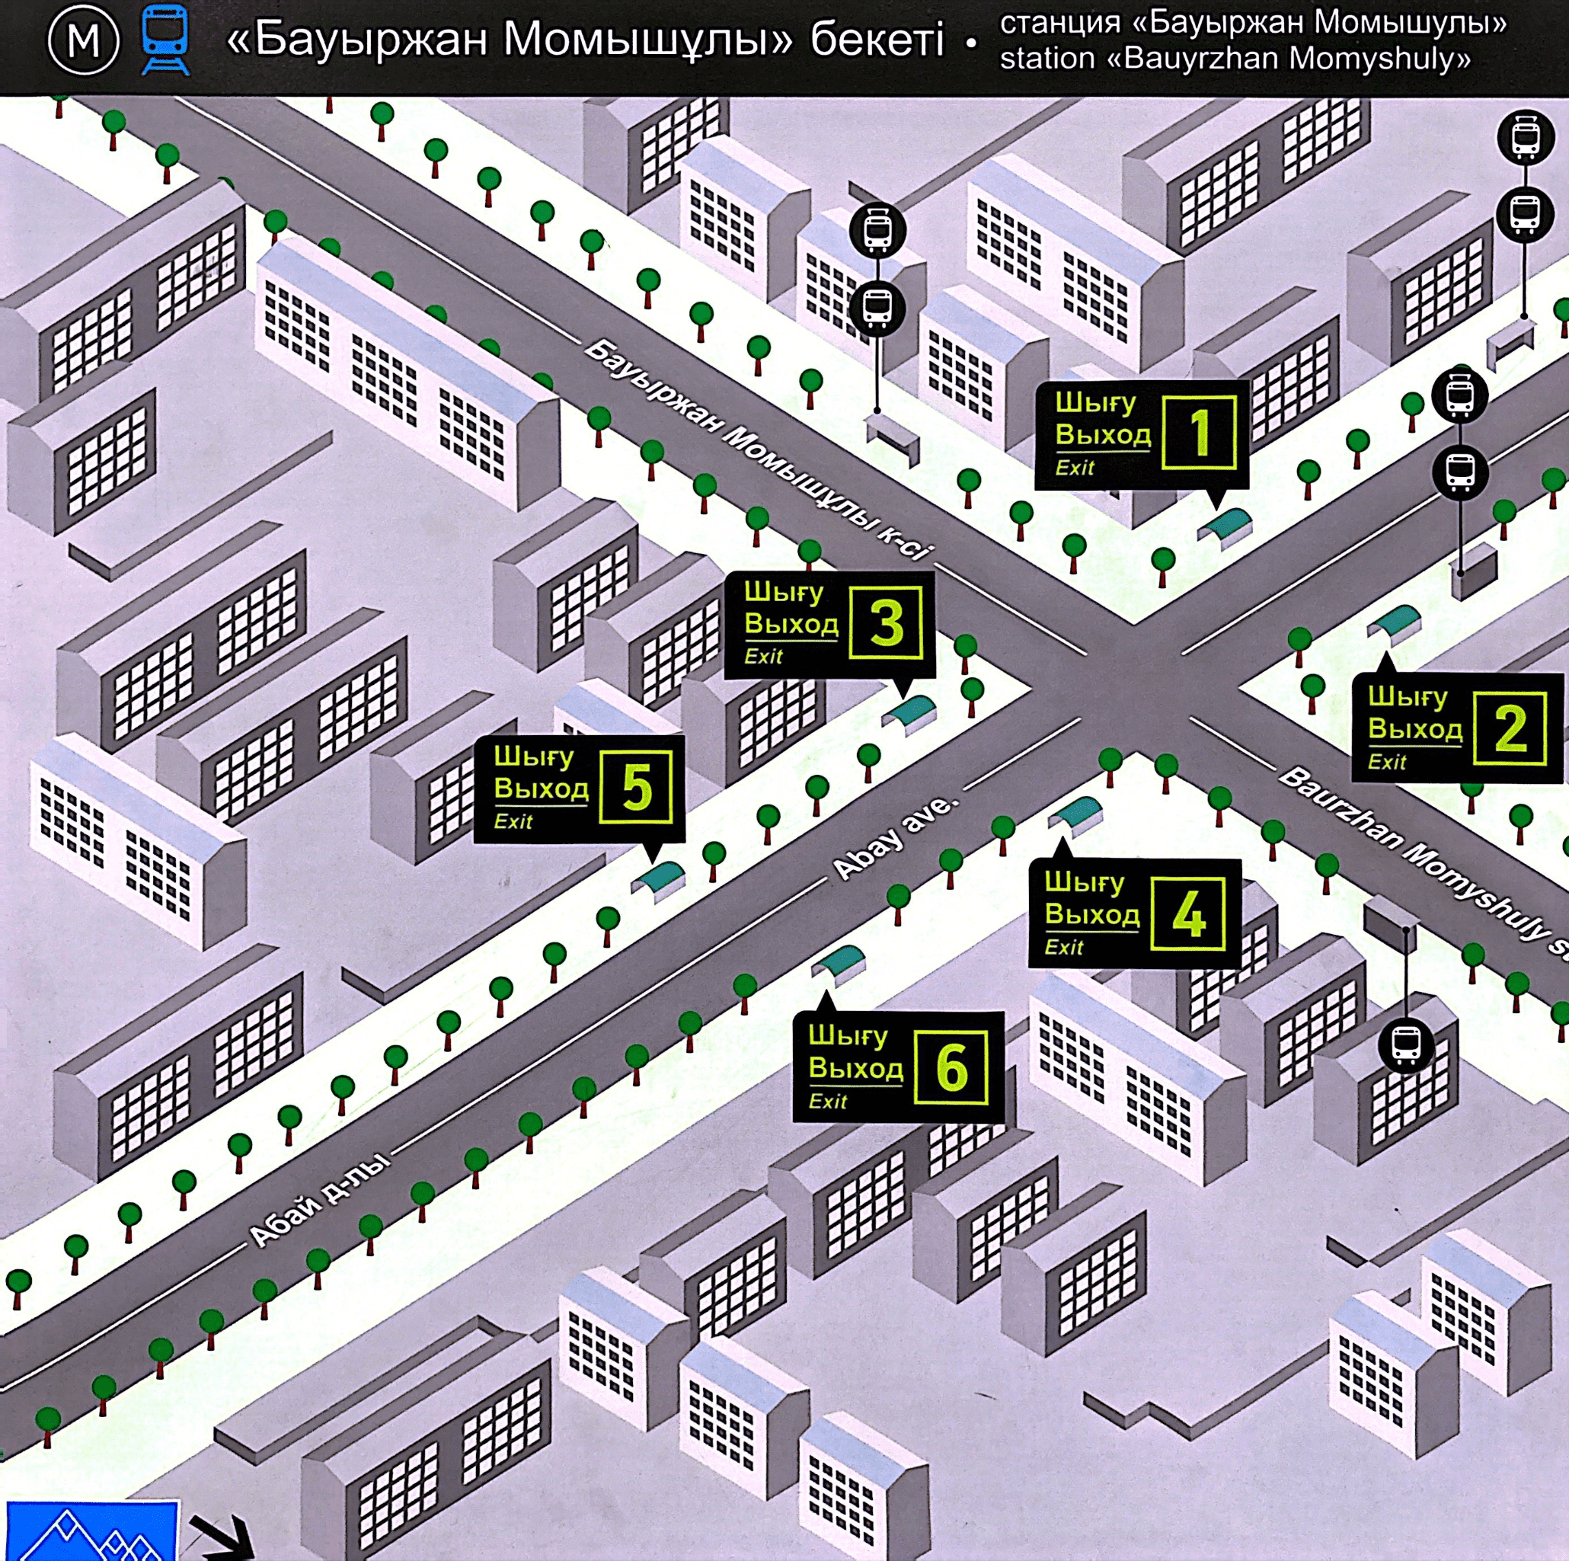Screen dimensions: 1569x1561
Task: Select the Exit 1 label
Action: (x=1141, y=434)
